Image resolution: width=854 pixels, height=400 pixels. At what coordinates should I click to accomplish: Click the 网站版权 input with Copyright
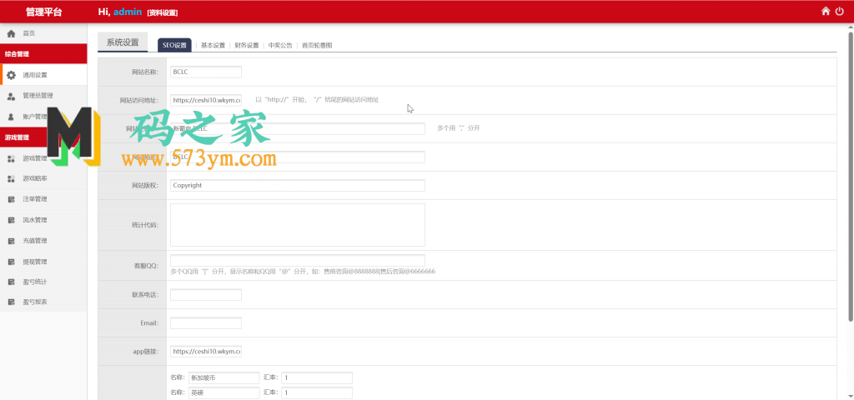click(298, 186)
